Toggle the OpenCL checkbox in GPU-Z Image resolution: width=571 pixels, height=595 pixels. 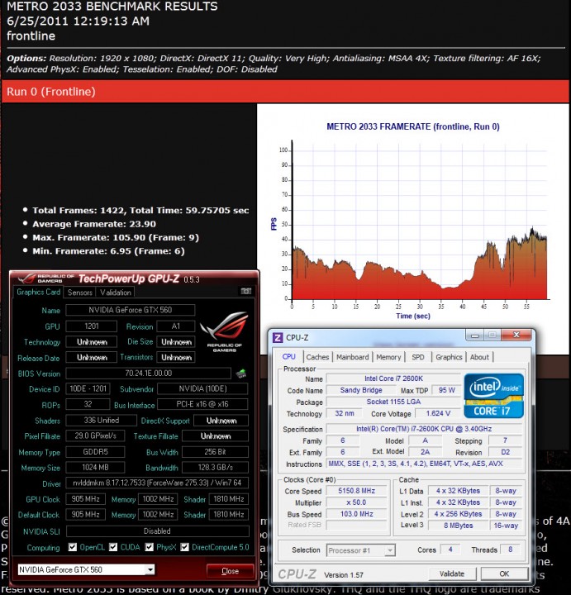[72, 547]
